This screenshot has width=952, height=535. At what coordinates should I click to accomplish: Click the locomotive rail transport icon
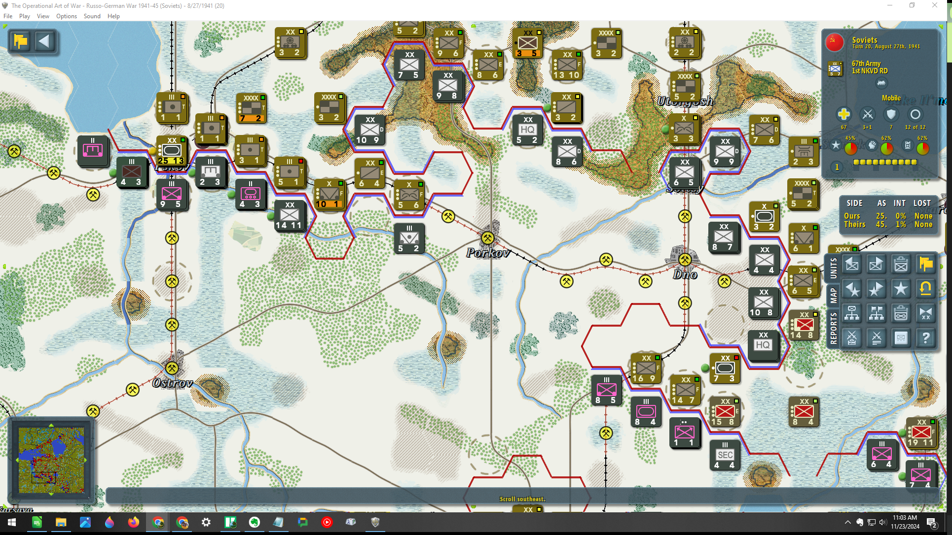coord(881,84)
